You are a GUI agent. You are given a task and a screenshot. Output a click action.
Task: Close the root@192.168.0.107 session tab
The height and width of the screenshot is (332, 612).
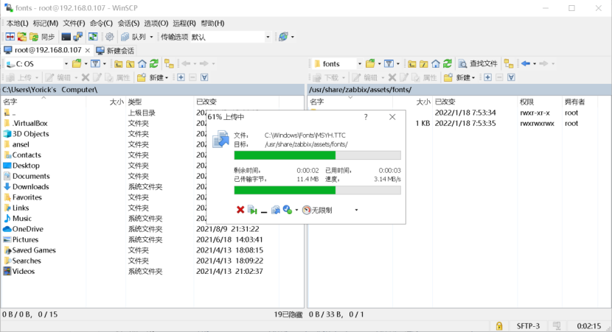(x=88, y=50)
